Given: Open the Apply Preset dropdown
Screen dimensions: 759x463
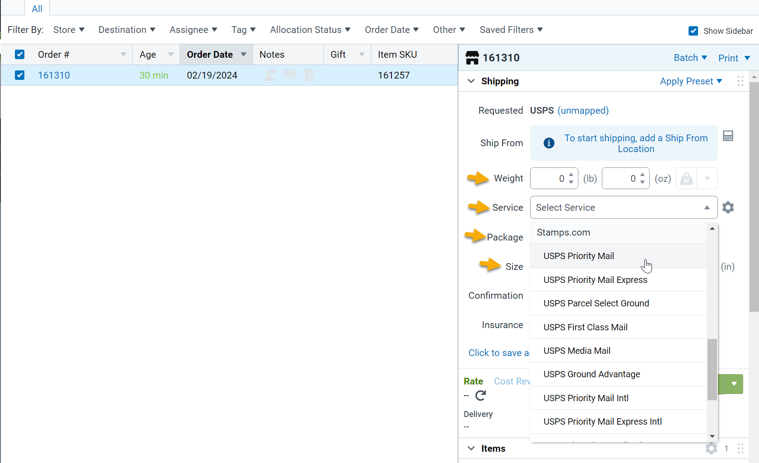Looking at the screenshot, I should coord(690,81).
